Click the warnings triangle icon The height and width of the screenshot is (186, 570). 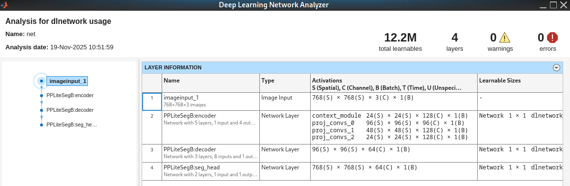[505, 38]
